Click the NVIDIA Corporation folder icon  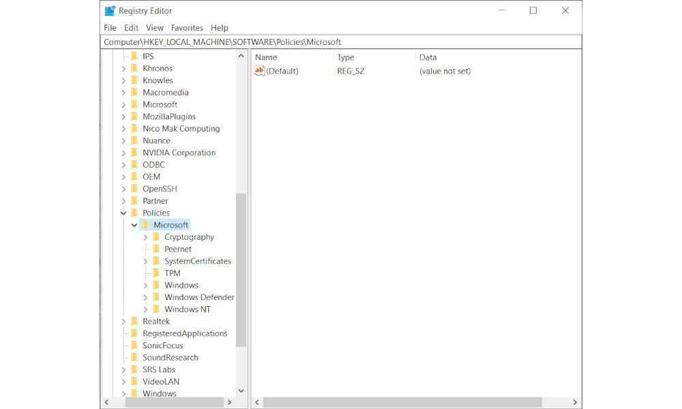(134, 153)
